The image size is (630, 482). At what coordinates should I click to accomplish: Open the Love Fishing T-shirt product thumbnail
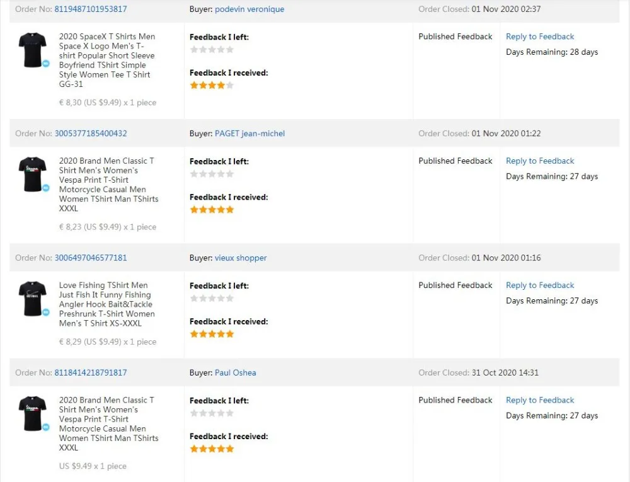tap(32, 298)
